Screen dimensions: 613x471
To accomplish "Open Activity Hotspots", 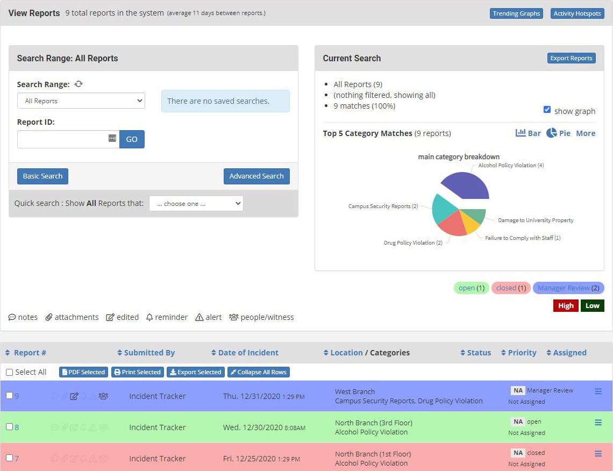I will pyautogui.click(x=577, y=13).
